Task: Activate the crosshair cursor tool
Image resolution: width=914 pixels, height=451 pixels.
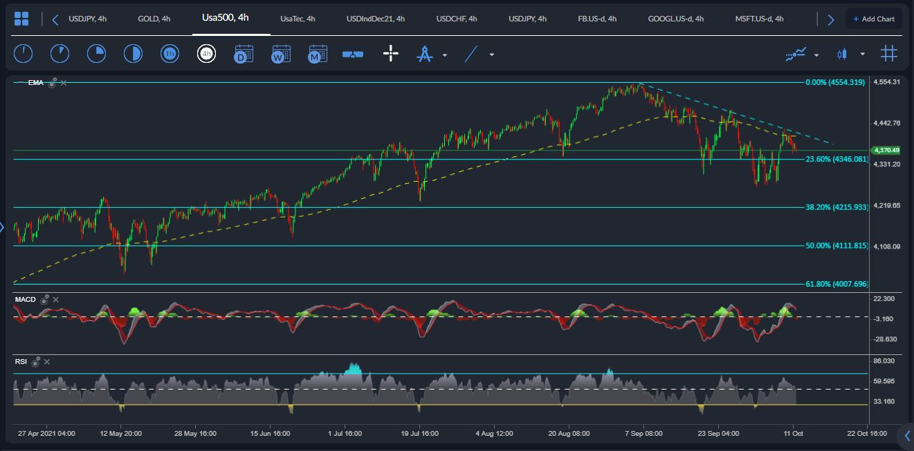Action: coord(391,54)
